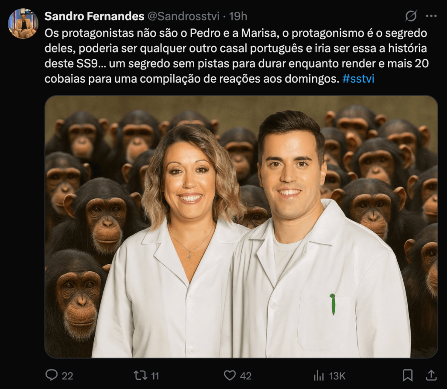
Task: Like the tweet with the heart icon
Action: coord(230,375)
